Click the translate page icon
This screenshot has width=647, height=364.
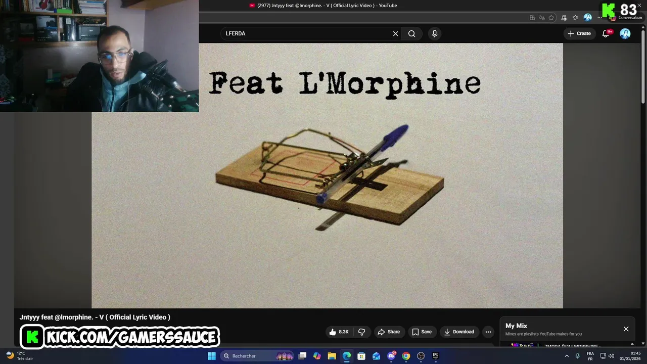(x=542, y=18)
